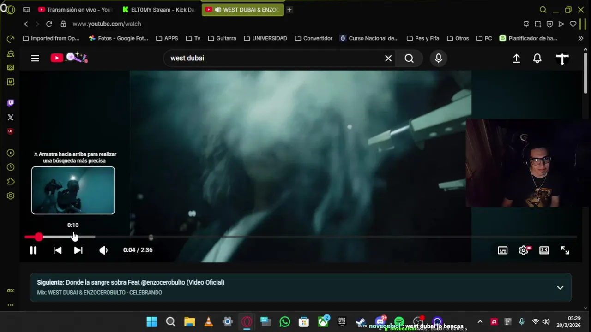Open 'Planificador de ha...' bookmark
The height and width of the screenshot is (332, 591).
point(528,38)
